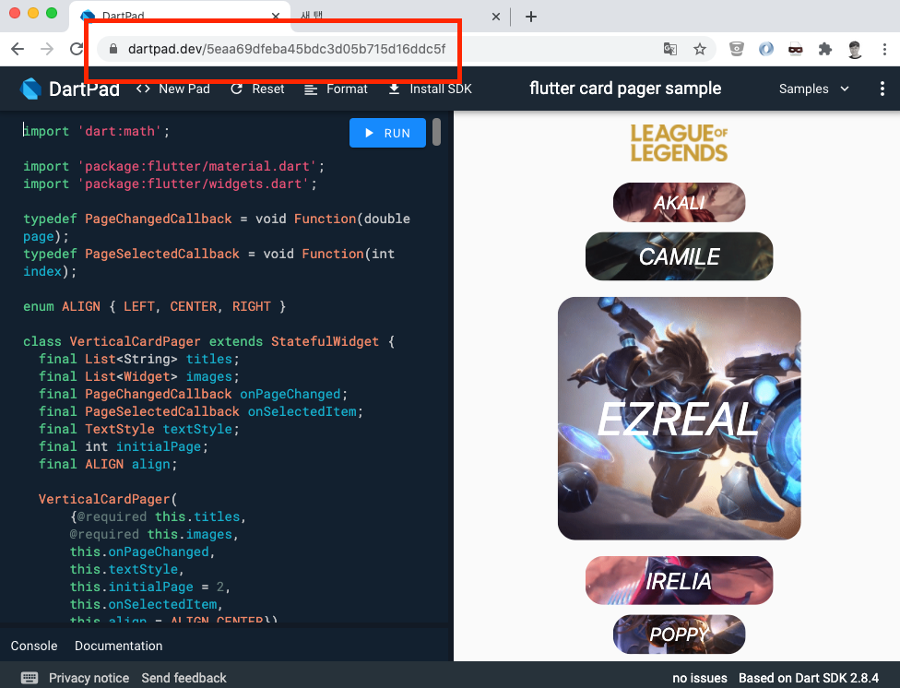Viewport: 900px width, 688px height.
Task: Click the enum ALIGN code line
Action: pyautogui.click(x=154, y=306)
